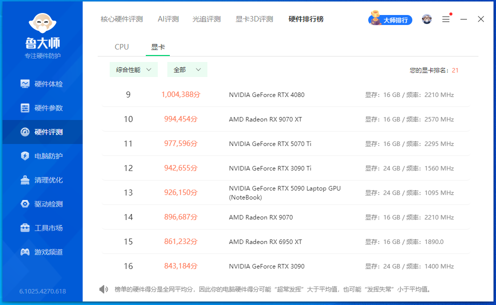
Task: Open 游戏频道 gamepad icon in sidebar
Action: (x=25, y=252)
